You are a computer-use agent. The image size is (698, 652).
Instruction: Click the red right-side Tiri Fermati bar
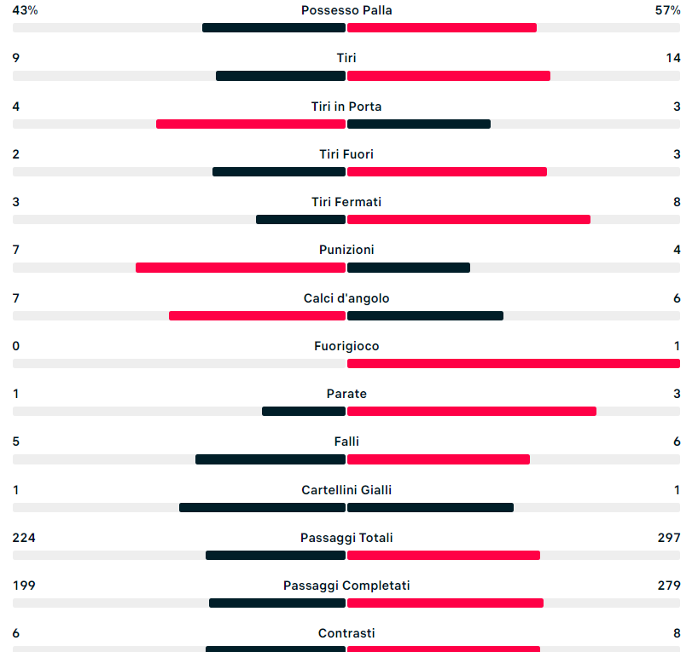click(468, 220)
